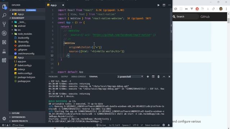Switch to the Problems panel tab

(x=53, y=77)
